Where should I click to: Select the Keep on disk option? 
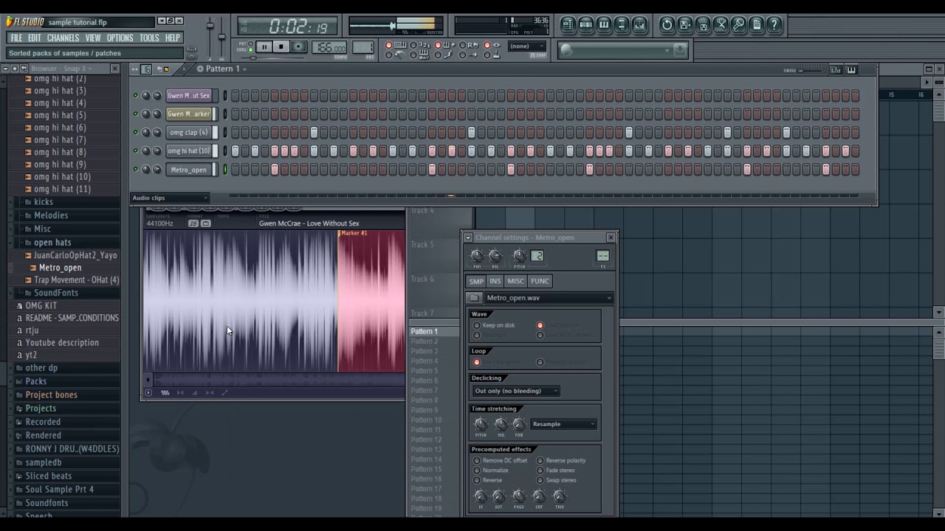point(477,325)
